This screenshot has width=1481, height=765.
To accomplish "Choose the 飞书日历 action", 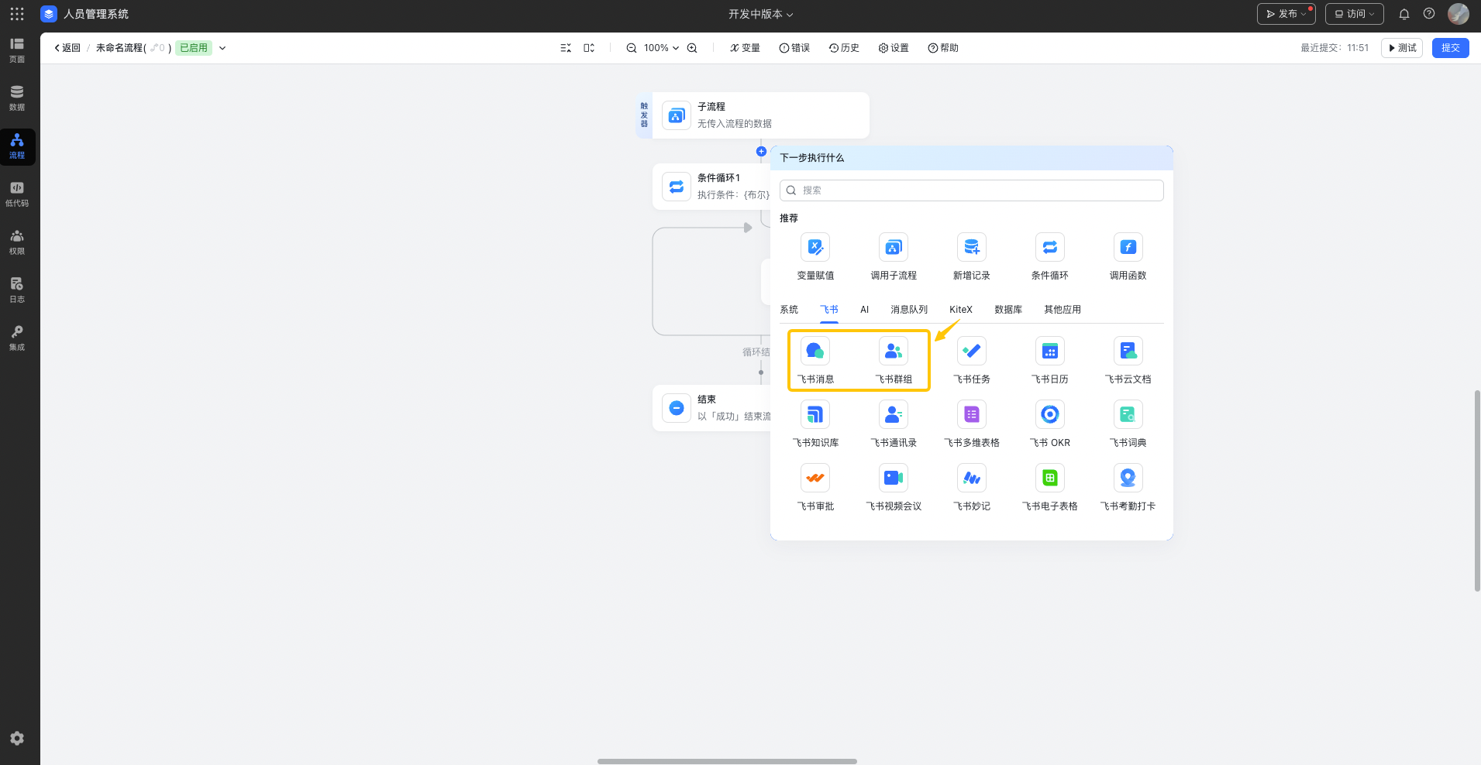I will [x=1050, y=361].
